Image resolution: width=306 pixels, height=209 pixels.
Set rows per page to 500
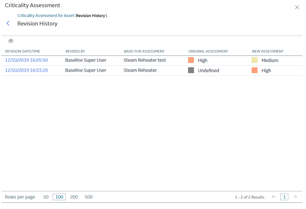88,197
